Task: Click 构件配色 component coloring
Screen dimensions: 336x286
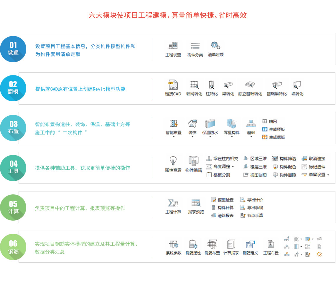Action: click(284, 166)
